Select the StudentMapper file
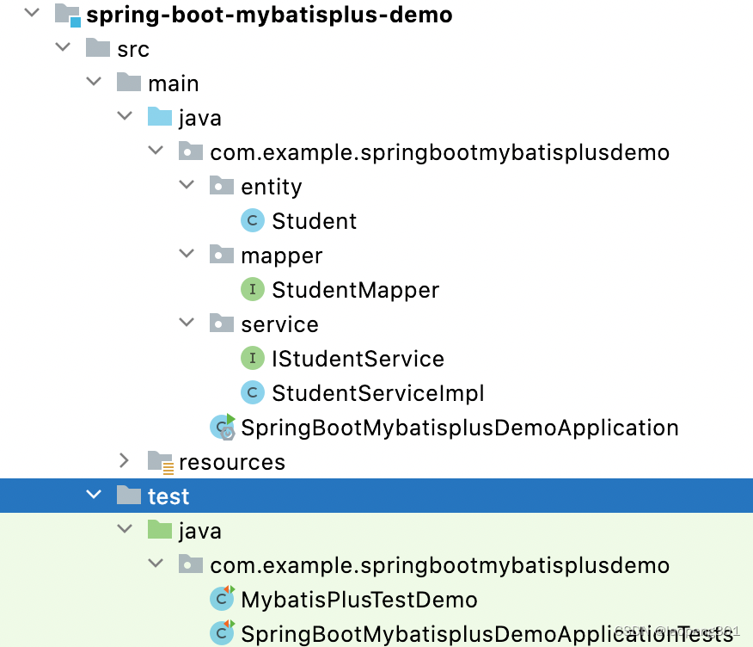753x647 pixels. click(x=355, y=290)
